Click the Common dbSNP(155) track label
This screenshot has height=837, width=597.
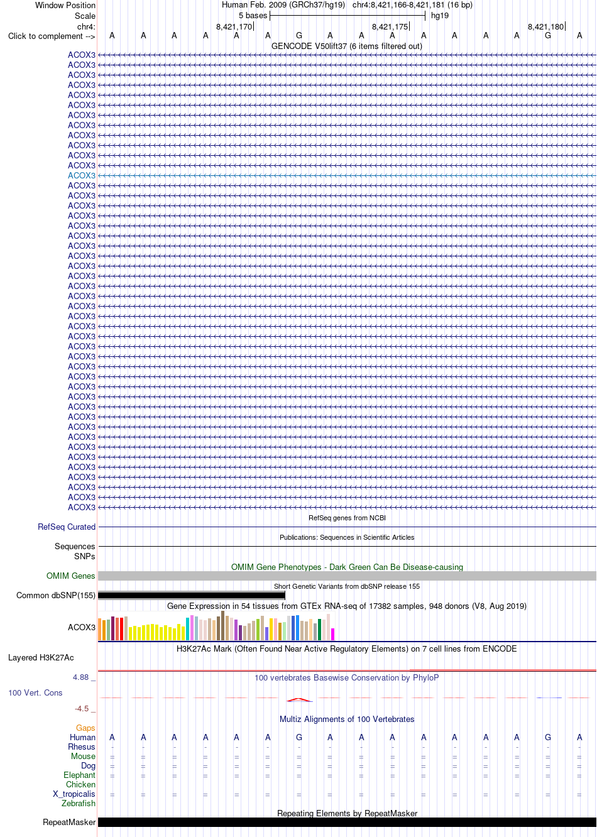pyautogui.click(x=56, y=595)
